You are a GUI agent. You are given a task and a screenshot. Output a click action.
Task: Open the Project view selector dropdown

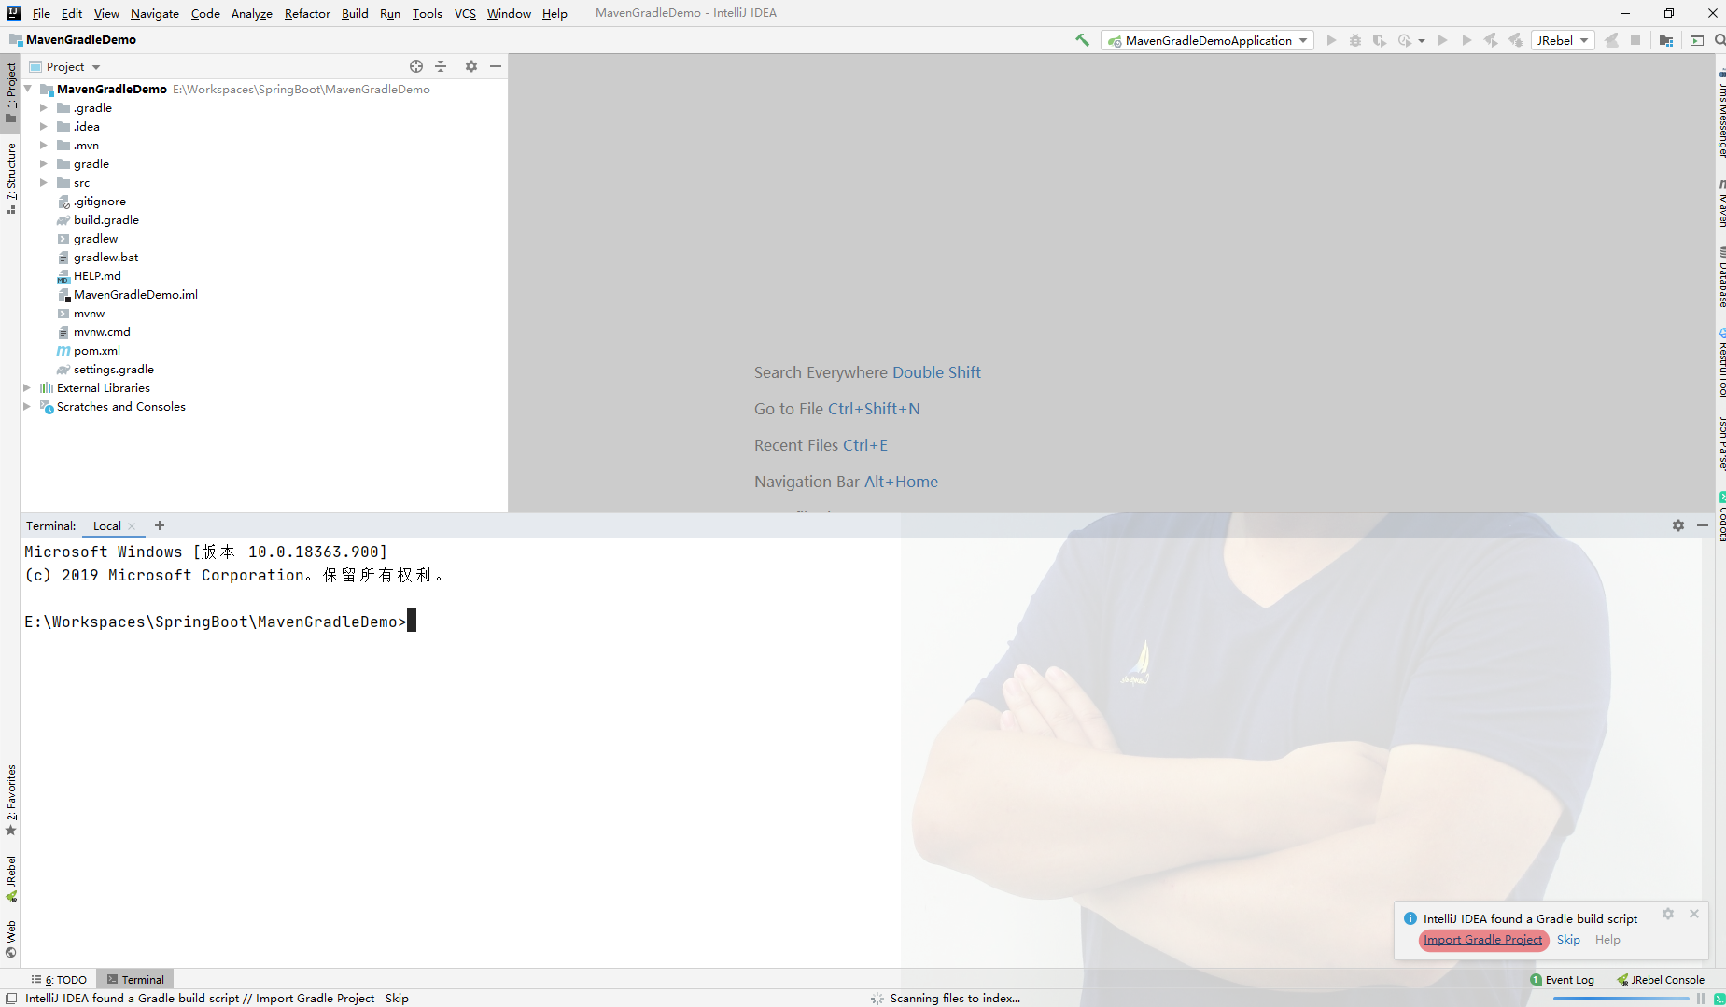pyautogui.click(x=65, y=66)
